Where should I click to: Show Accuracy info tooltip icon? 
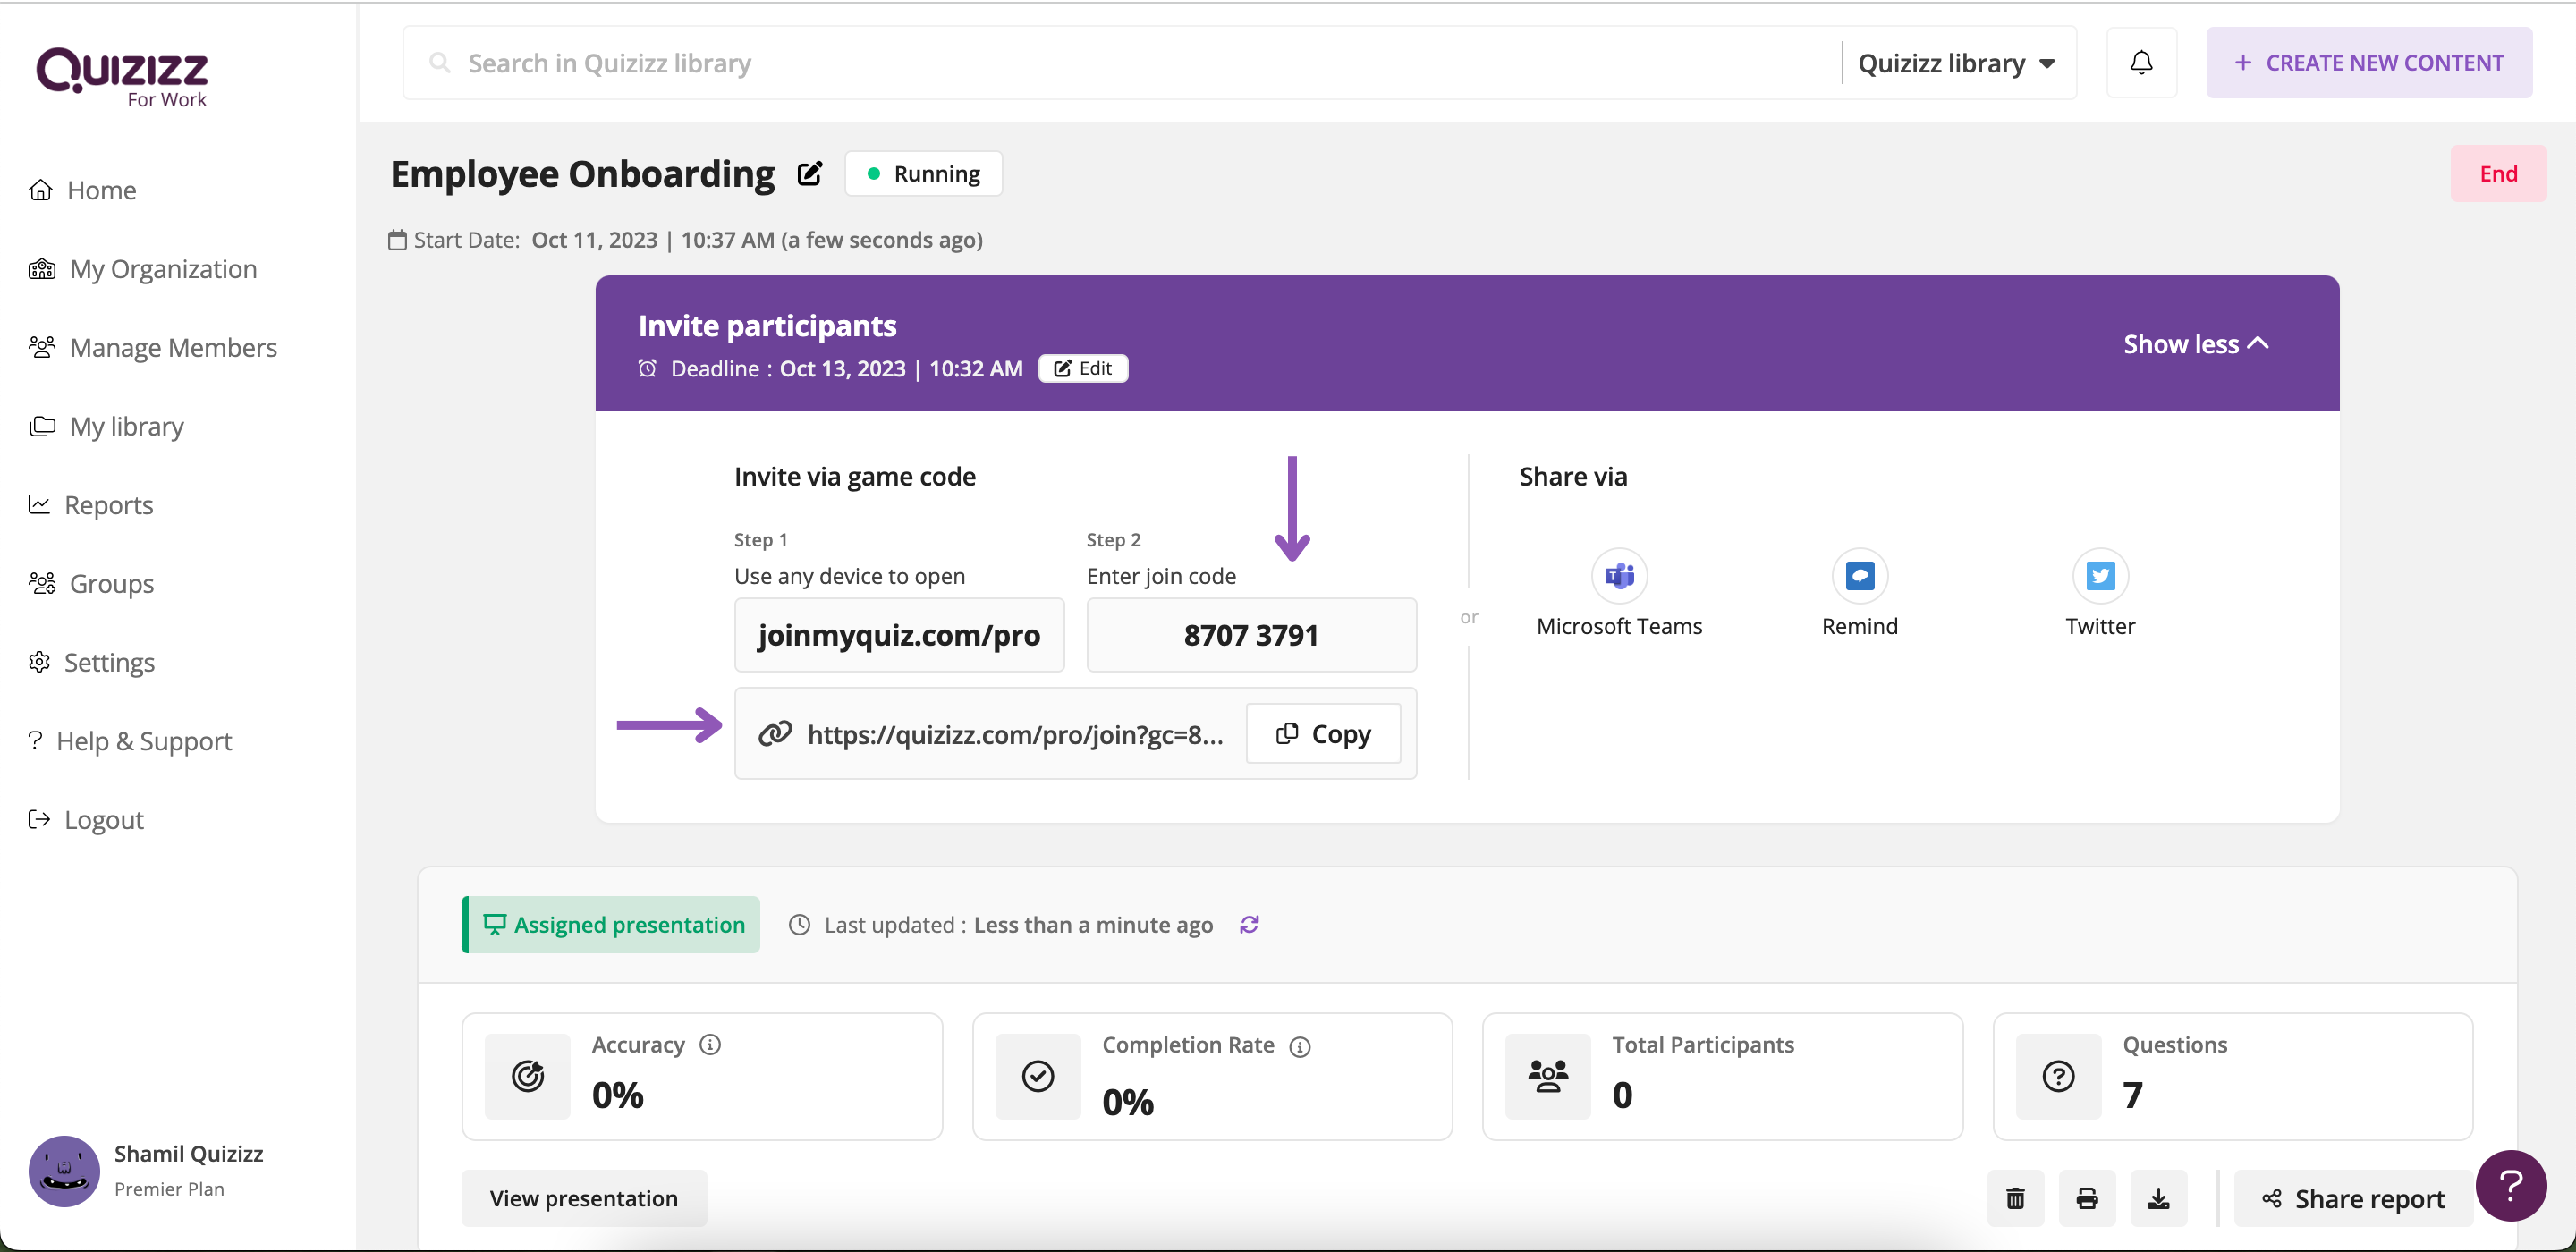(x=710, y=1045)
